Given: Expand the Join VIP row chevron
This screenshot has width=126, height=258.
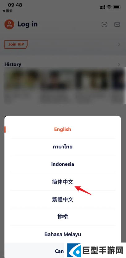Looking at the screenshot, I should tap(119, 44).
